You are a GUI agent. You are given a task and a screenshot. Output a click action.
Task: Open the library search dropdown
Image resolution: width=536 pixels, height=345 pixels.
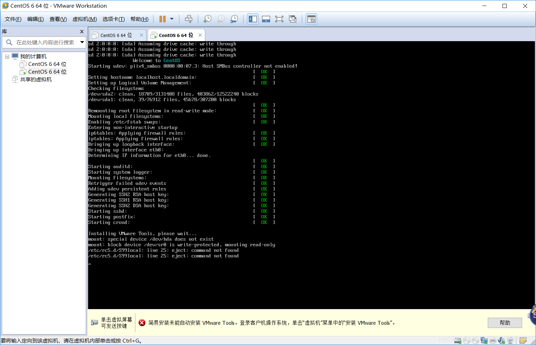click(82, 42)
